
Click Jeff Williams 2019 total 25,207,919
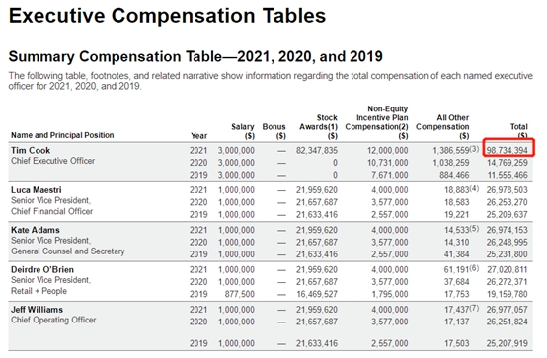(x=508, y=344)
